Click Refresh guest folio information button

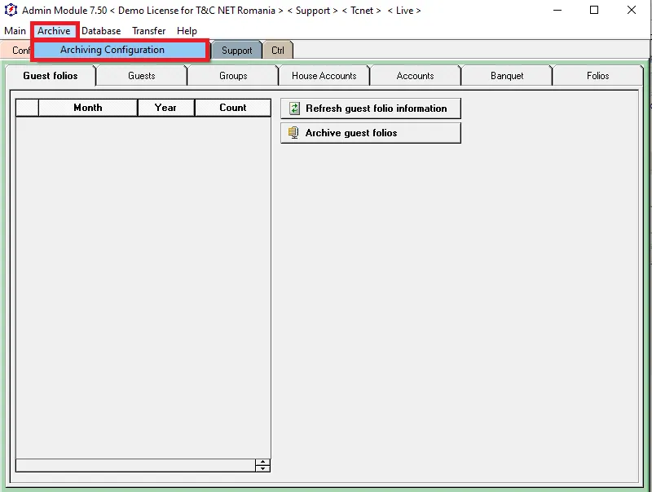[x=371, y=109]
